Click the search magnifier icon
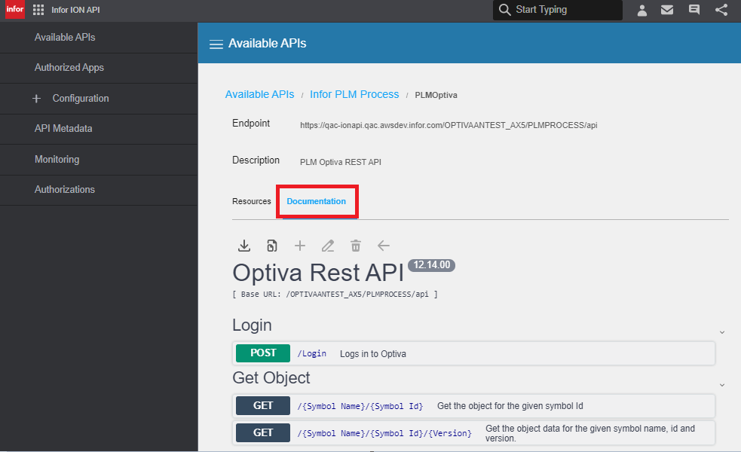 pos(504,10)
